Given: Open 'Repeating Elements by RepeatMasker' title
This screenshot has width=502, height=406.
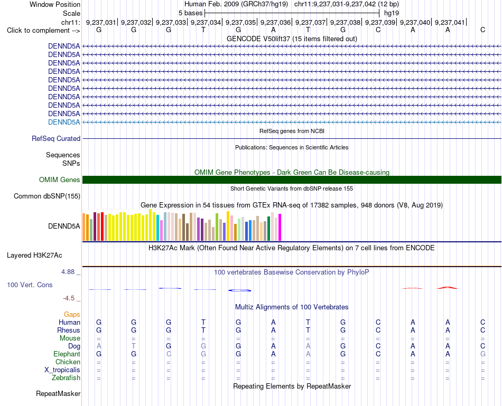Looking at the screenshot, I should pyautogui.click(x=292, y=386).
